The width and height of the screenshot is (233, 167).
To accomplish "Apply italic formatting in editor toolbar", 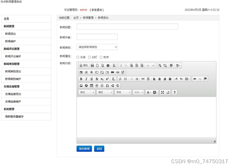I will (x=86, y=79).
